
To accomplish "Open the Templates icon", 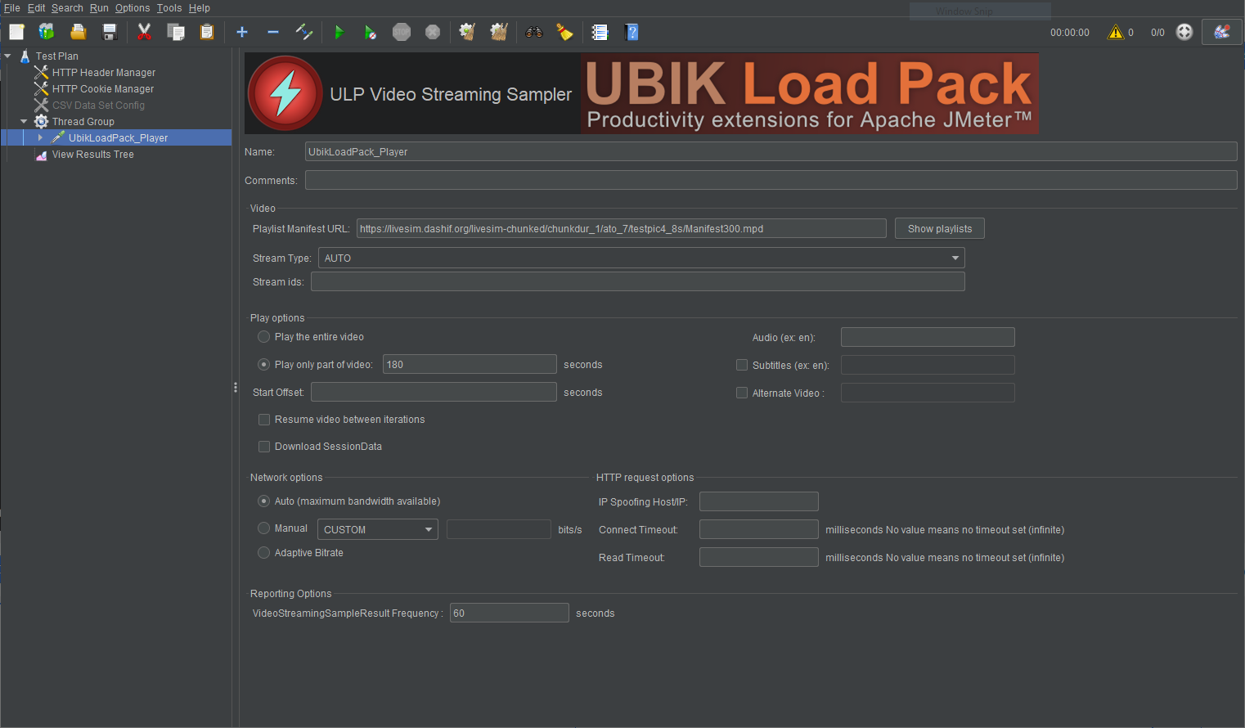I will click(47, 32).
